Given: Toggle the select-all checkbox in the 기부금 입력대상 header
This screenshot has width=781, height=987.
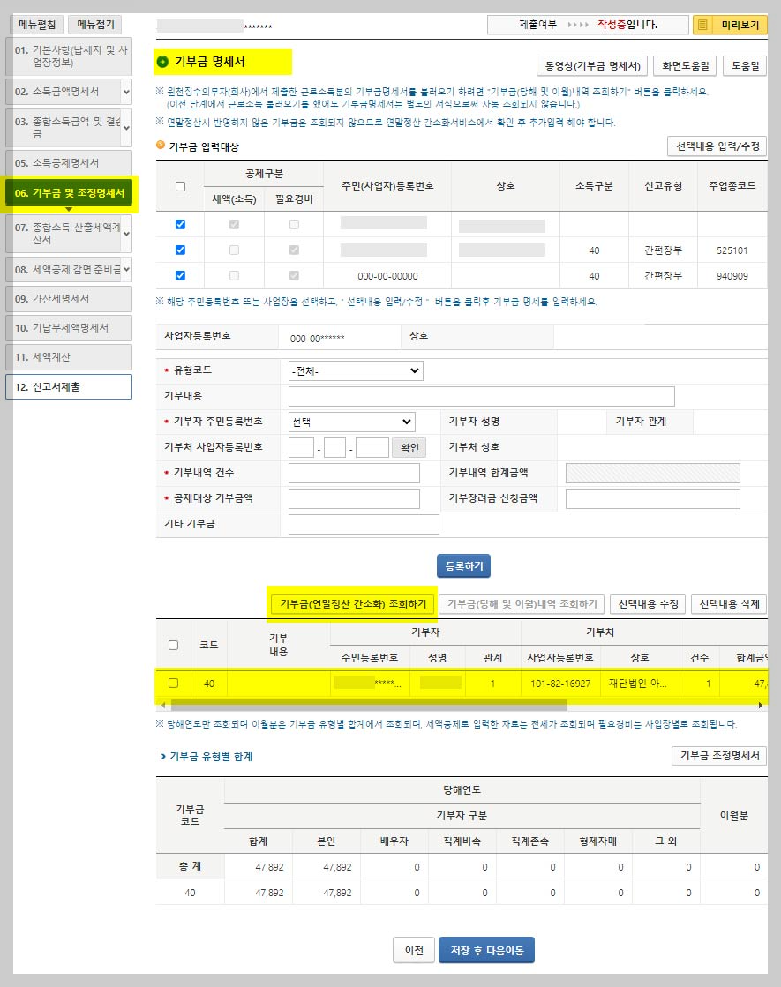Looking at the screenshot, I should [180, 186].
